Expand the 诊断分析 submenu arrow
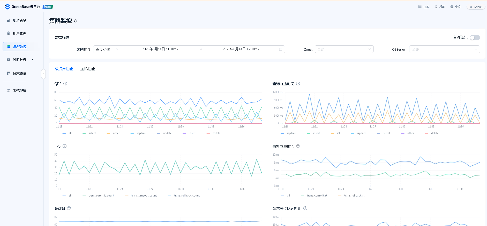The width and height of the screenshot is (487, 226). (x=33, y=60)
